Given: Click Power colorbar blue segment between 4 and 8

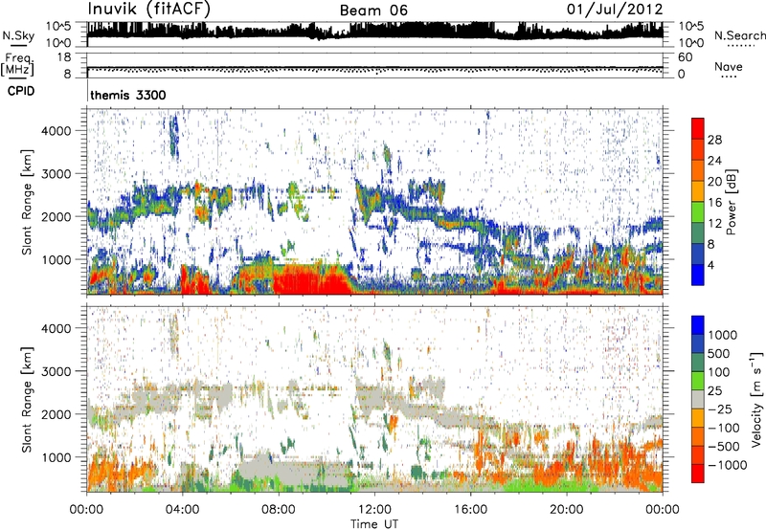Looking at the screenshot, I should point(698,254).
